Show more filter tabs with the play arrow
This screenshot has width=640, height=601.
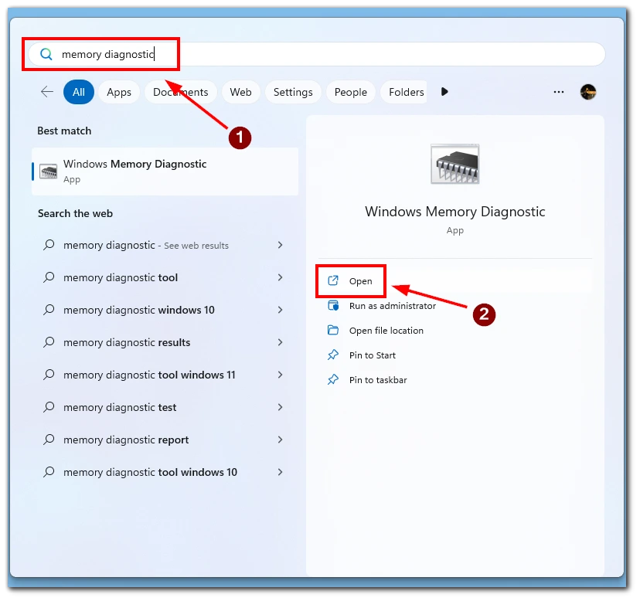[444, 92]
